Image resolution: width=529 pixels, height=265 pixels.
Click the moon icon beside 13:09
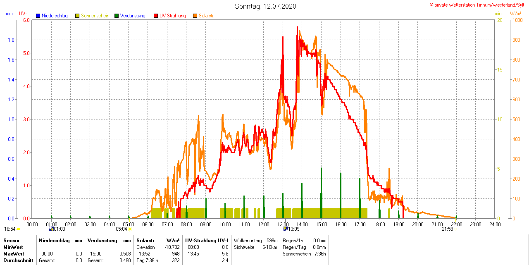[286, 229]
